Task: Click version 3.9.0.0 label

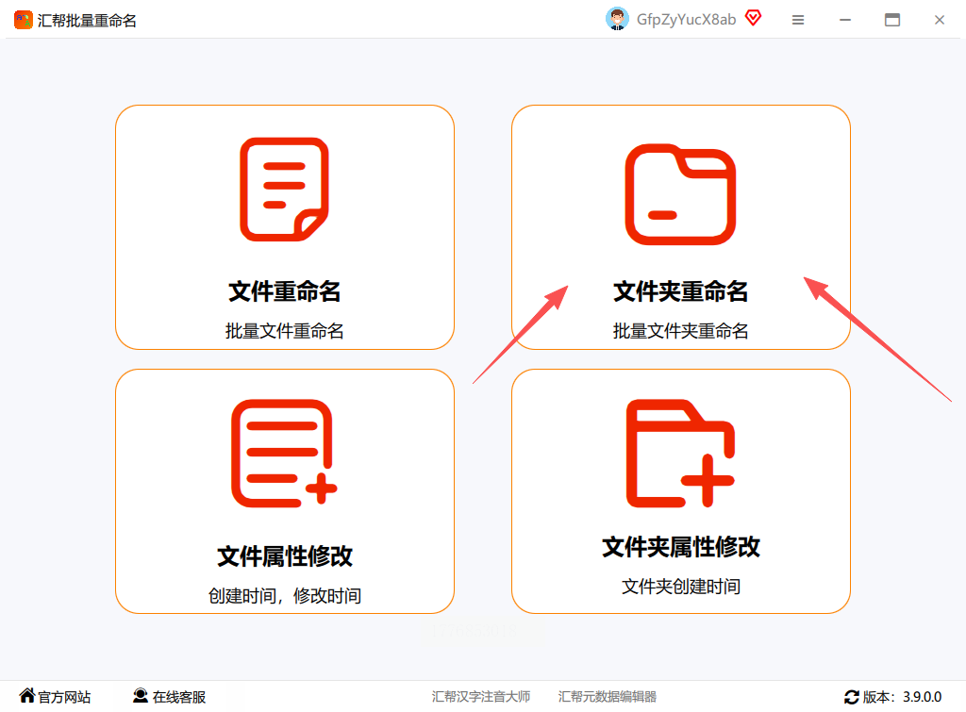Action: point(922,697)
